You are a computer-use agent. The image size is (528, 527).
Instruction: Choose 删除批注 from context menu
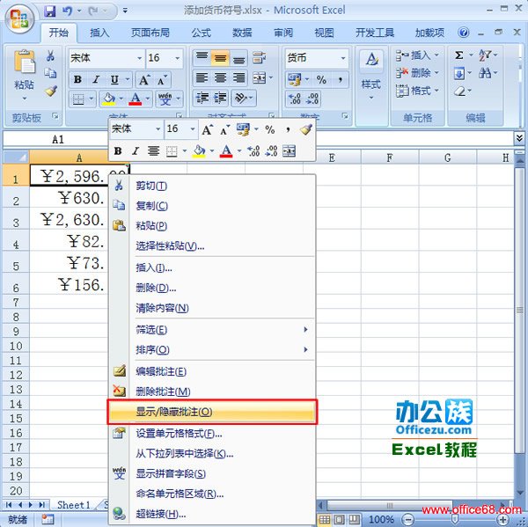coord(212,392)
